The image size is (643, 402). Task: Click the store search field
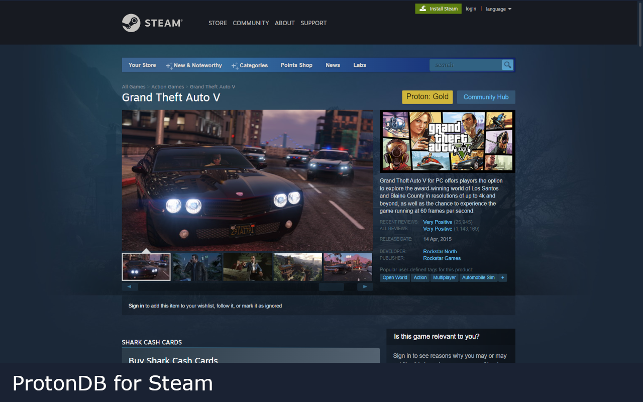coord(466,65)
